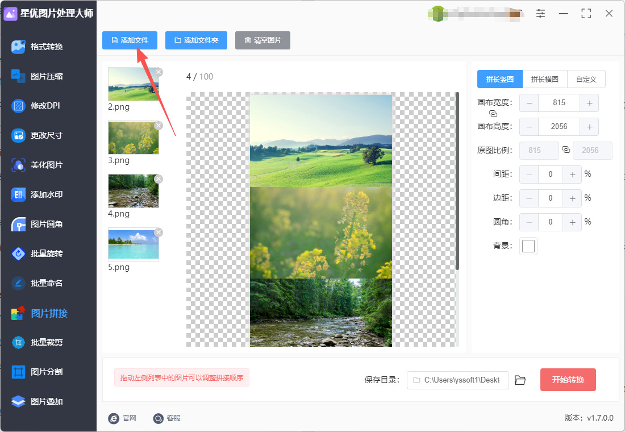Open the 图片压缩 image compression tool
This screenshot has height=432, width=625.
(x=37, y=76)
